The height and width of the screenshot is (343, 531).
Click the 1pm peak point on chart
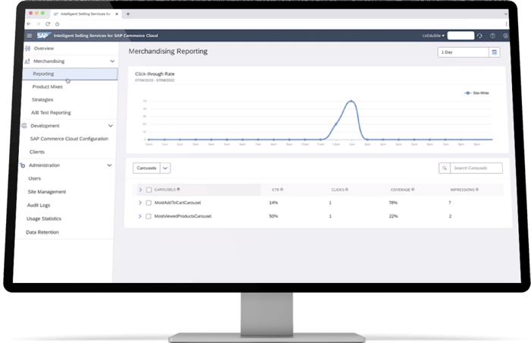pos(351,101)
